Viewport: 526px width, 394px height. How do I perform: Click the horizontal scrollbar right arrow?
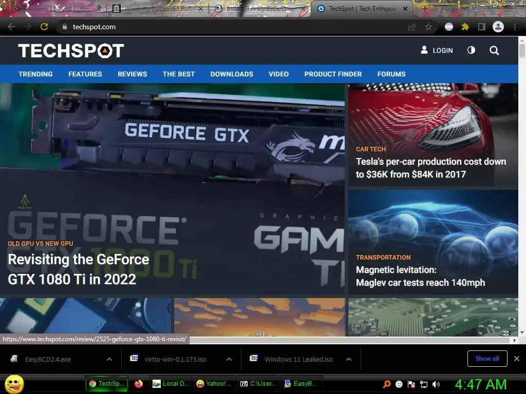(x=515, y=340)
